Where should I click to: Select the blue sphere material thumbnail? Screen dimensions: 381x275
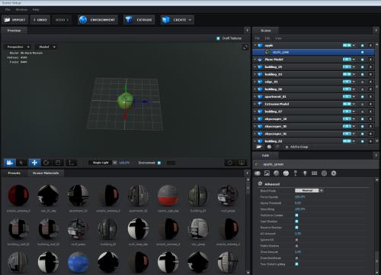point(78,263)
